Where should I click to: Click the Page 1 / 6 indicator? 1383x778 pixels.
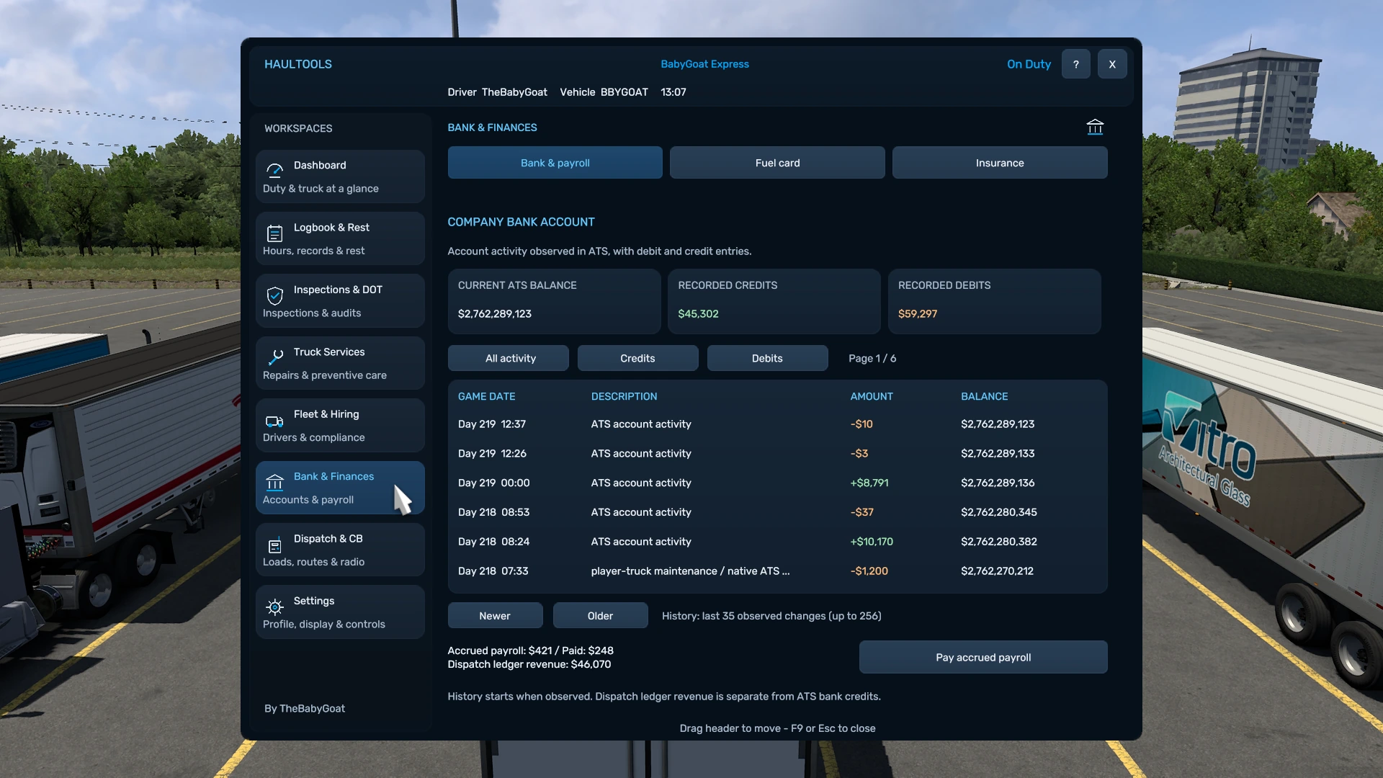click(x=872, y=358)
